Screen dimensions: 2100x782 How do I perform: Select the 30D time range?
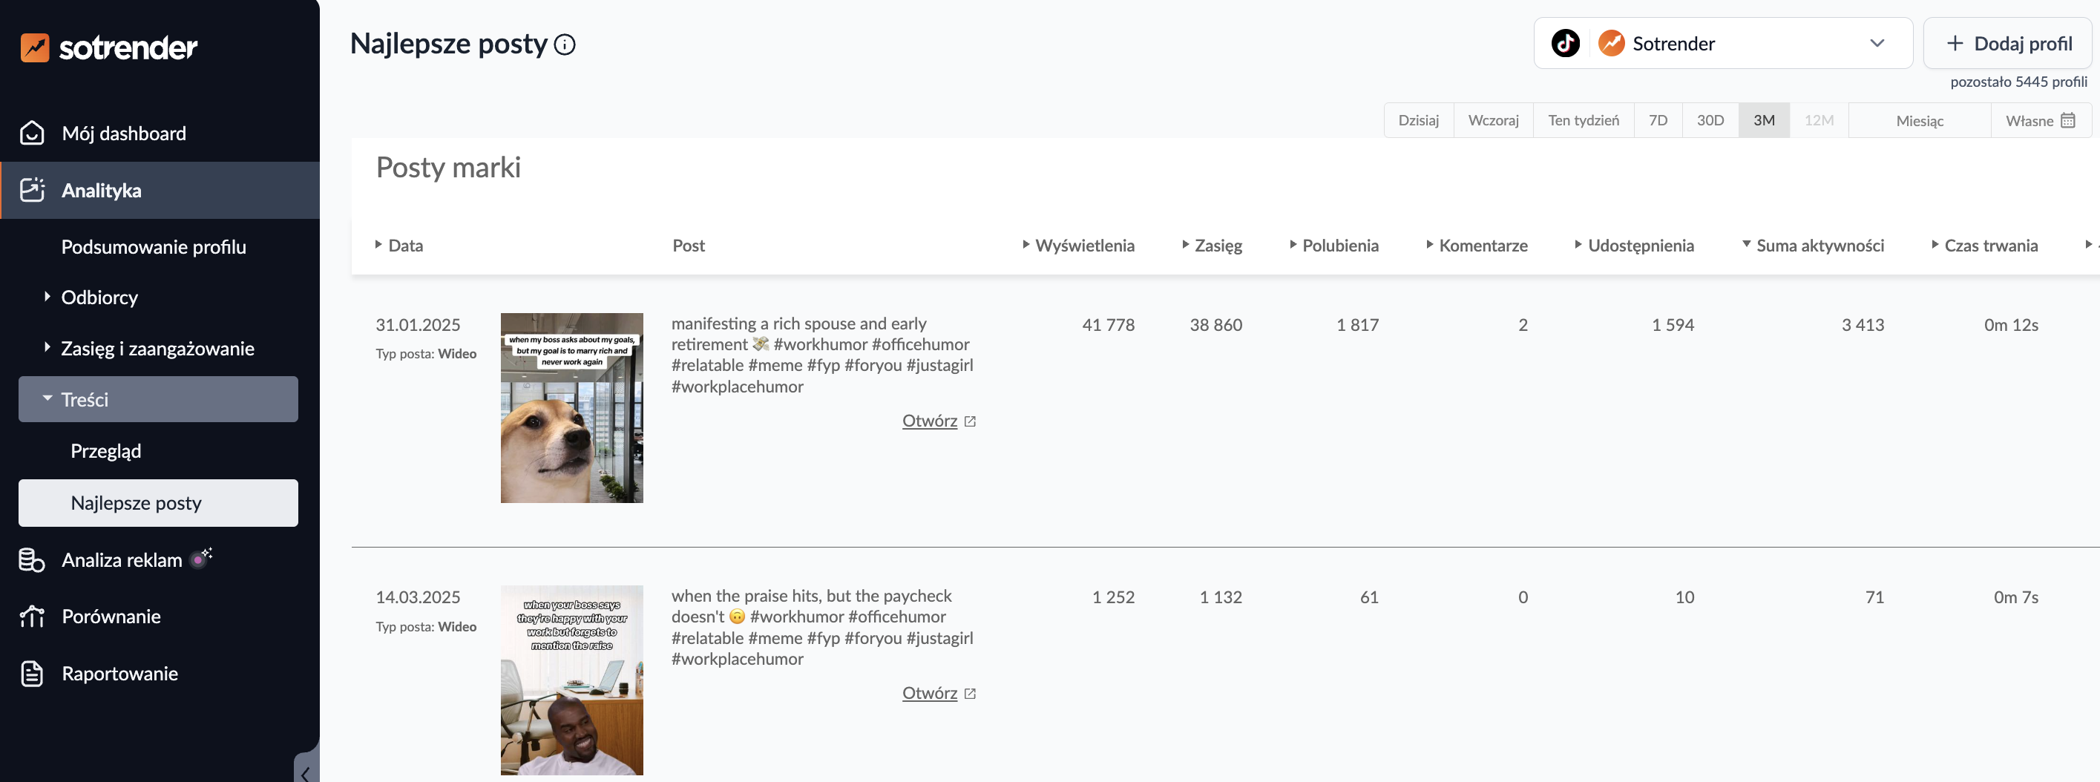(x=1710, y=121)
